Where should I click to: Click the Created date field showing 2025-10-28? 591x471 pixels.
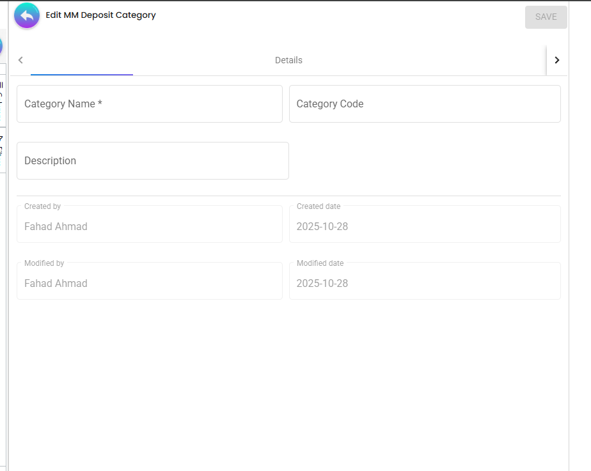pyautogui.click(x=425, y=224)
